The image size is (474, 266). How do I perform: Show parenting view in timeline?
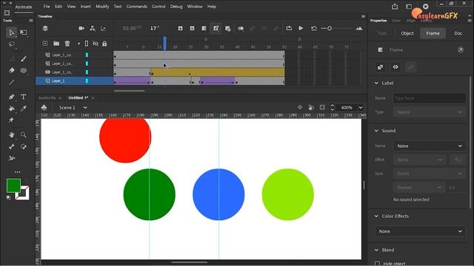click(x=93, y=28)
